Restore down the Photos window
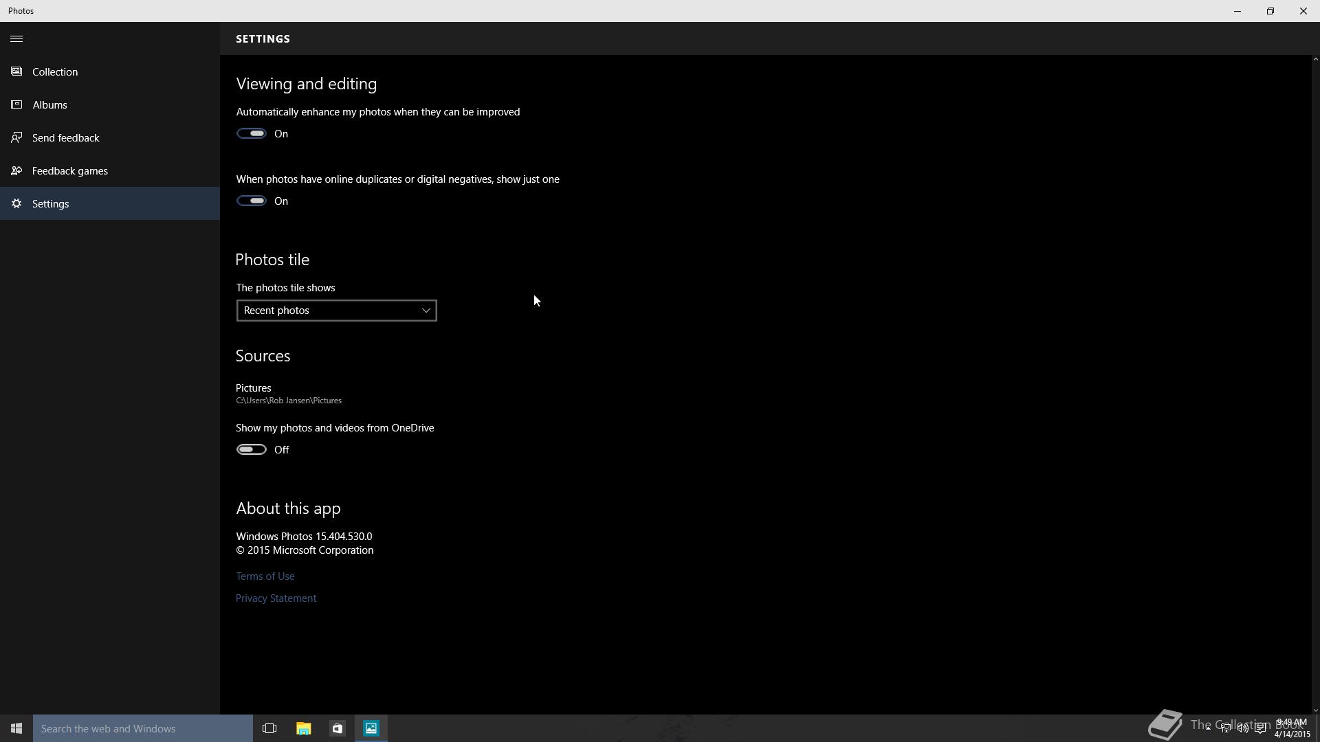The width and height of the screenshot is (1320, 742). pos(1270,11)
